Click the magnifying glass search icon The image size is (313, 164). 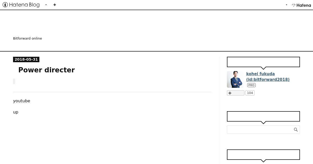[296, 130]
